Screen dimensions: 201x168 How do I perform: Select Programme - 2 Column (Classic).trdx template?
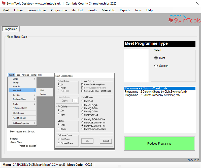tap(146, 88)
